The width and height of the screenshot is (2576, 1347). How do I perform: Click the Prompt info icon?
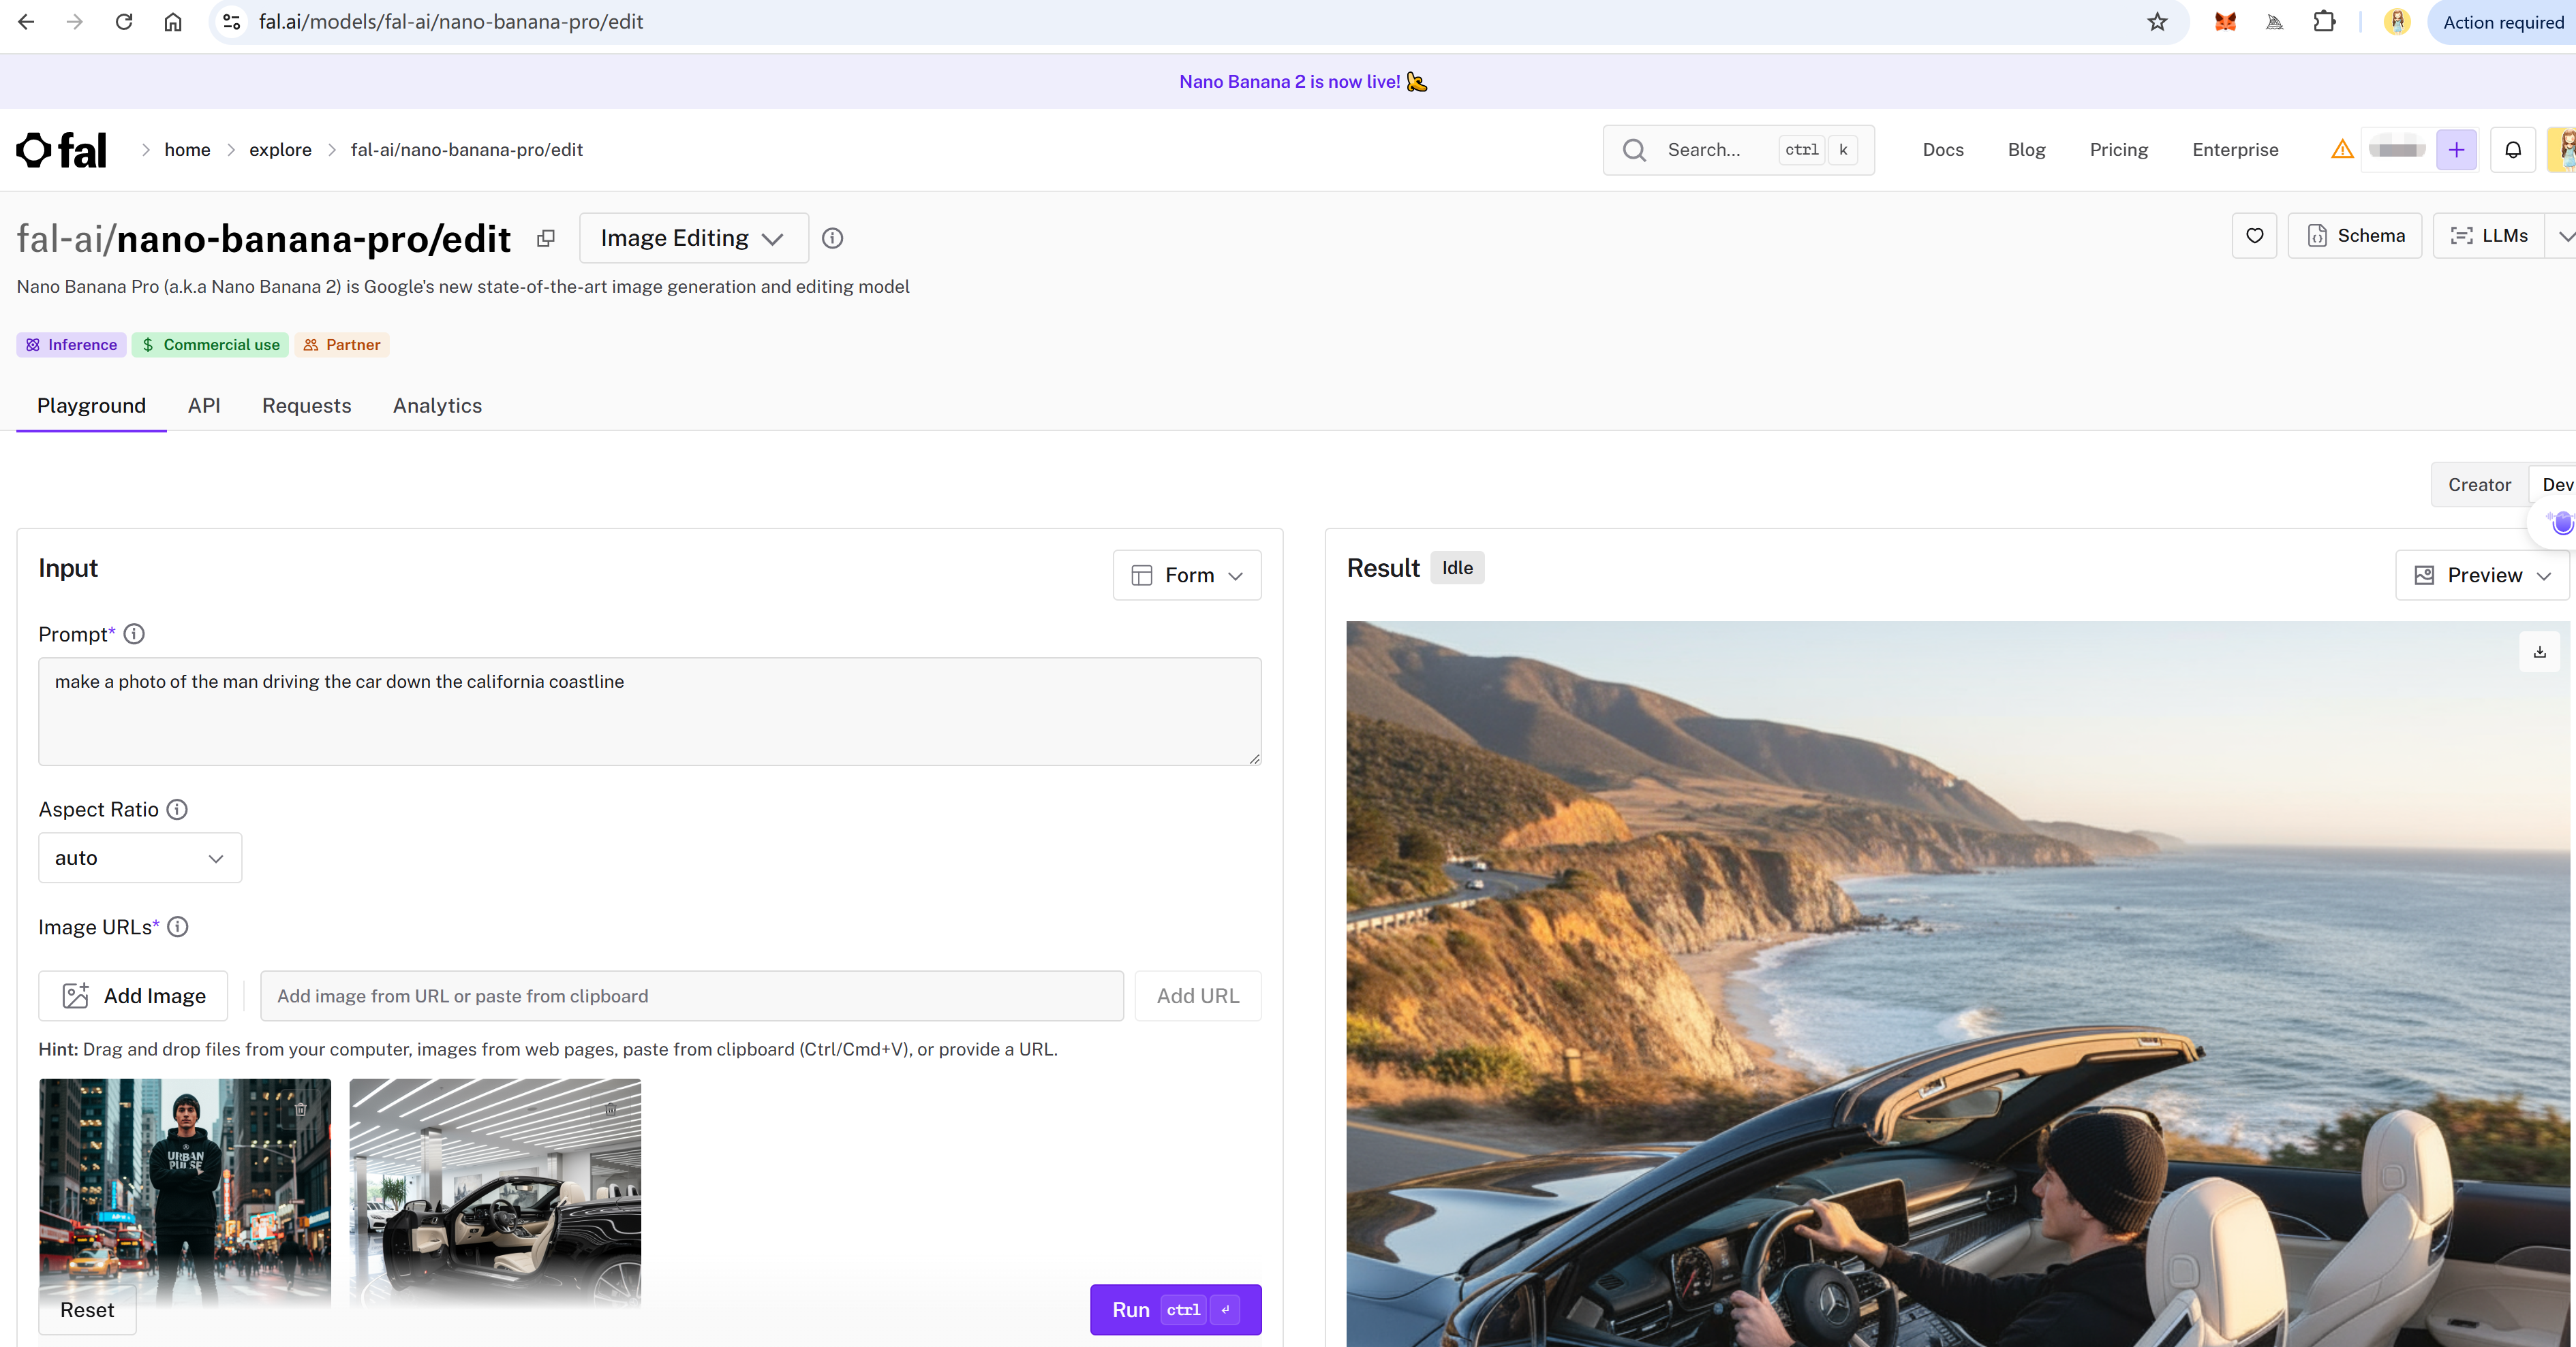point(134,633)
